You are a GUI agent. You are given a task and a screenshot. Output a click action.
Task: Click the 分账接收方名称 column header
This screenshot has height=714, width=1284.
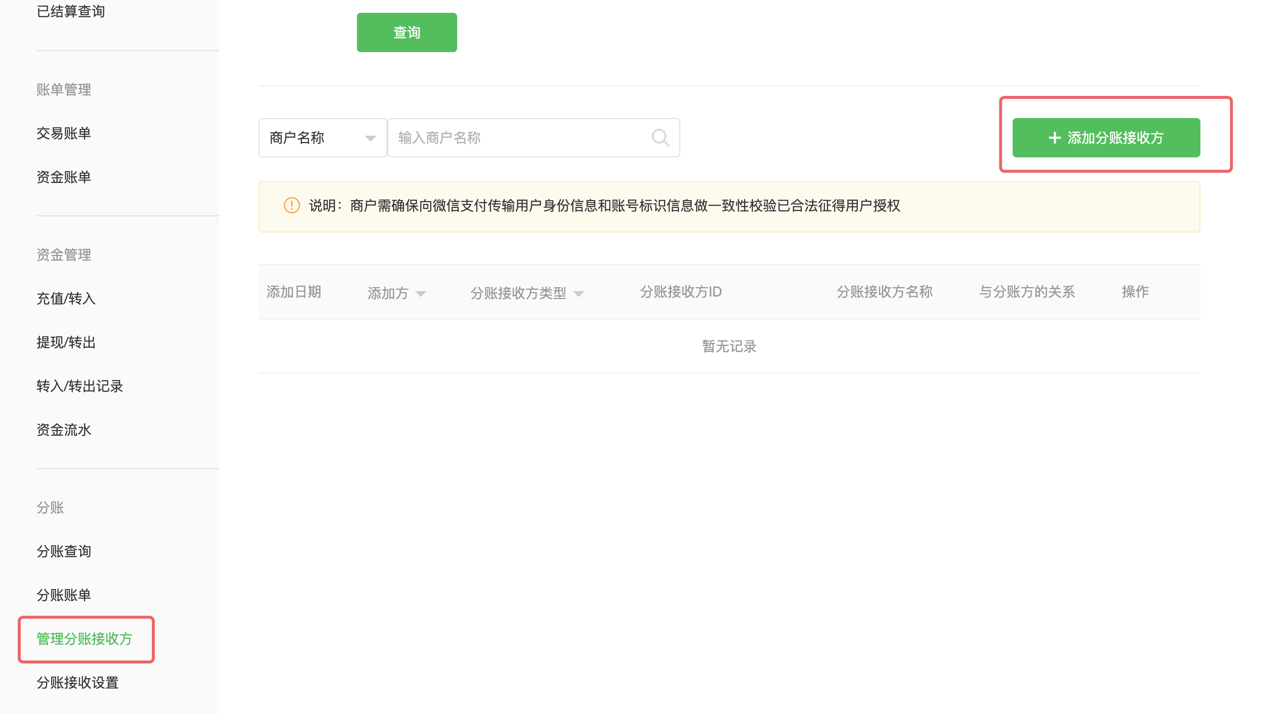coord(884,292)
